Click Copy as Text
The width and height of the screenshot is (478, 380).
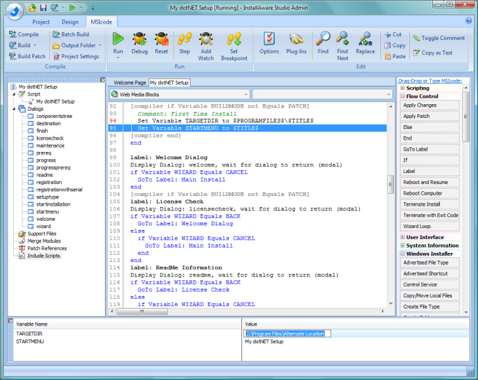tap(433, 52)
